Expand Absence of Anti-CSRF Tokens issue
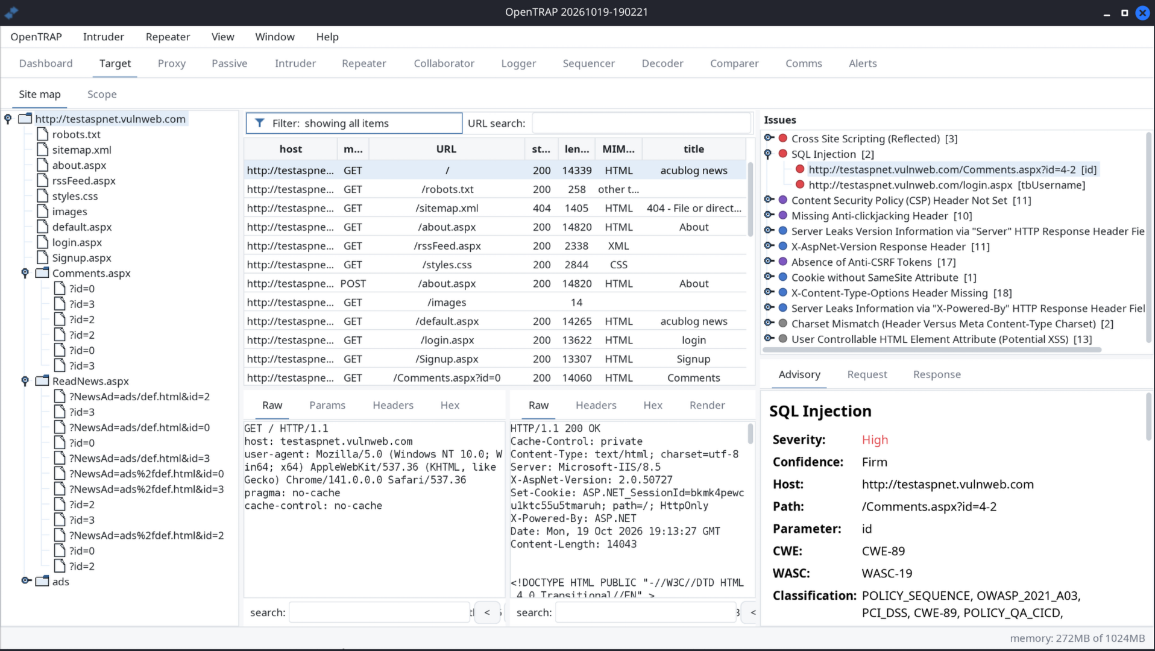The image size is (1155, 651). tap(769, 261)
